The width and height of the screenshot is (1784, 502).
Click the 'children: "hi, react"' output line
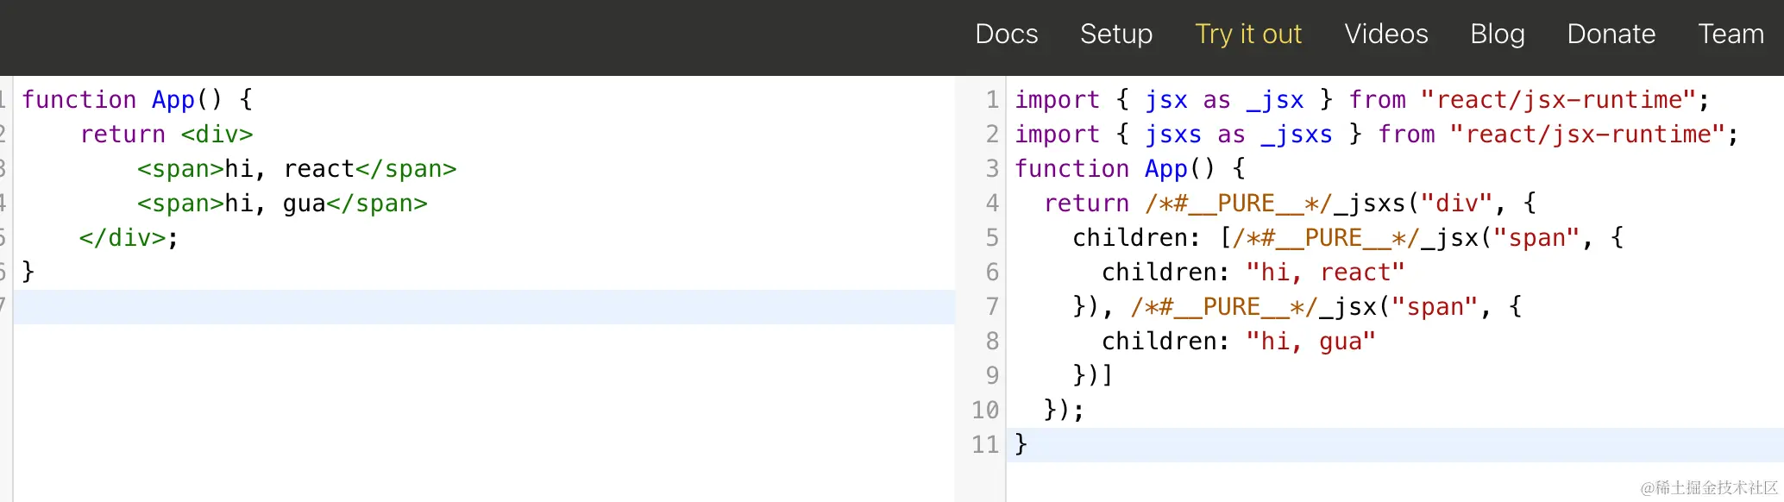tap(1253, 273)
